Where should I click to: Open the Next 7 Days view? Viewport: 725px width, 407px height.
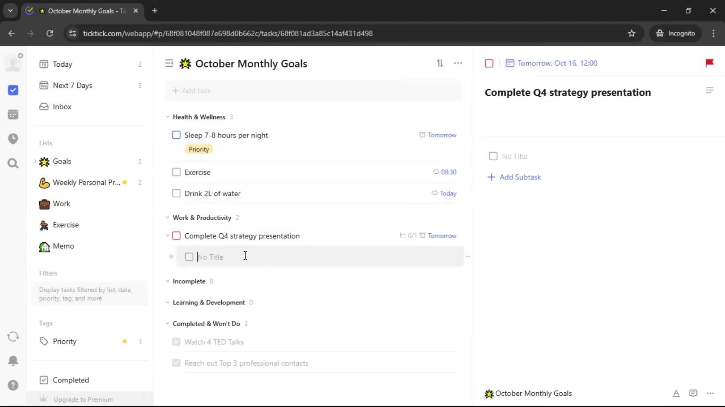(72, 86)
